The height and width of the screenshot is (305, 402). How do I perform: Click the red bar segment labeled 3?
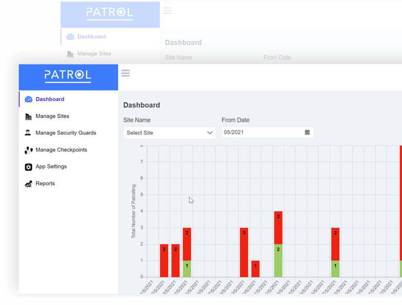244,252
